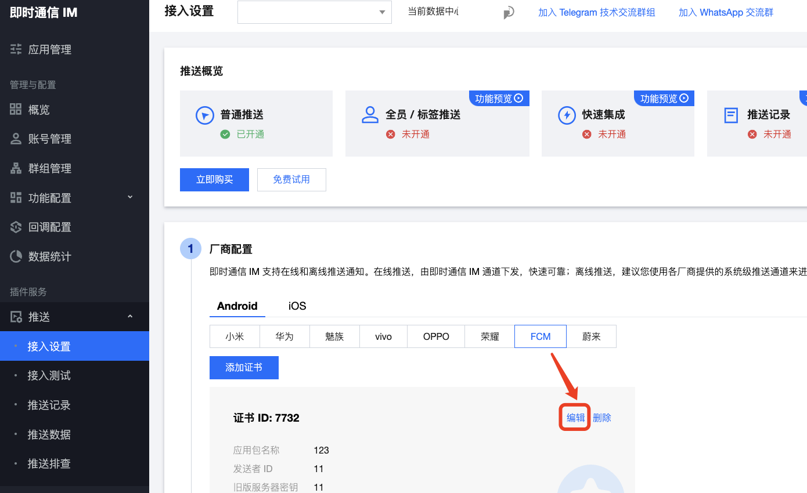The width and height of the screenshot is (807, 493).
Task: Click the 推送概览 section heading
Action: coord(201,71)
